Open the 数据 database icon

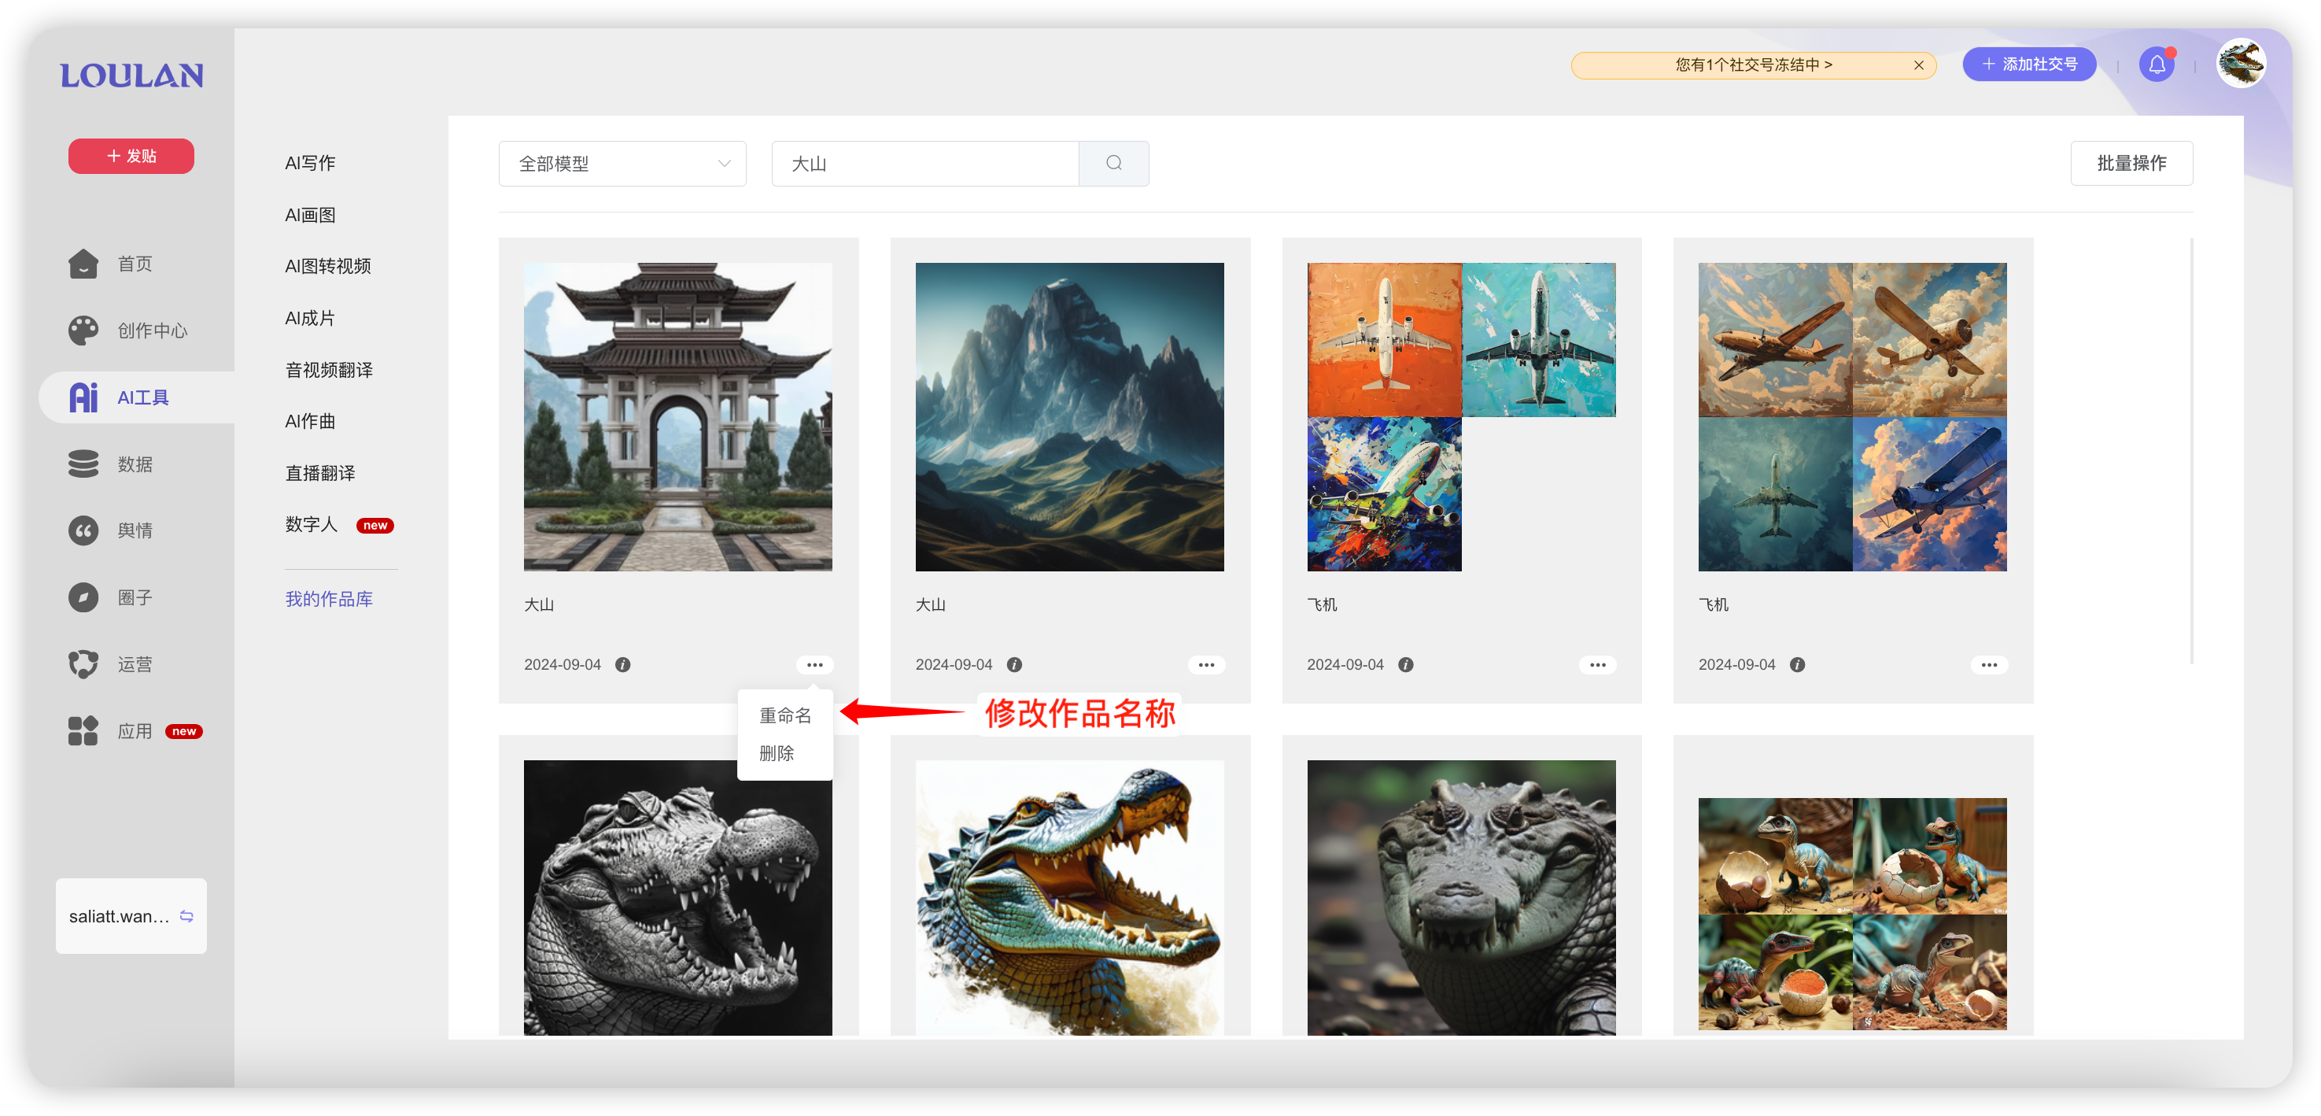[x=84, y=464]
